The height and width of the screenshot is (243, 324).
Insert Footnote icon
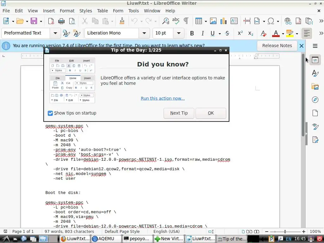(x=298, y=21)
